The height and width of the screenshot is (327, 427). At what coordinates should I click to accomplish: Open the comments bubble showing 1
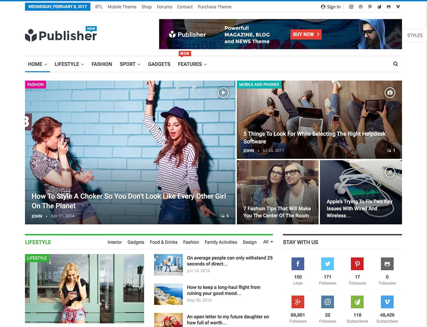click(391, 150)
